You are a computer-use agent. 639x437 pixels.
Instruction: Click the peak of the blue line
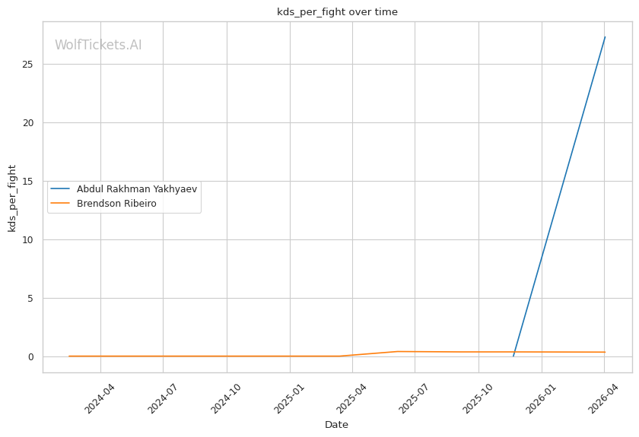pos(605,36)
